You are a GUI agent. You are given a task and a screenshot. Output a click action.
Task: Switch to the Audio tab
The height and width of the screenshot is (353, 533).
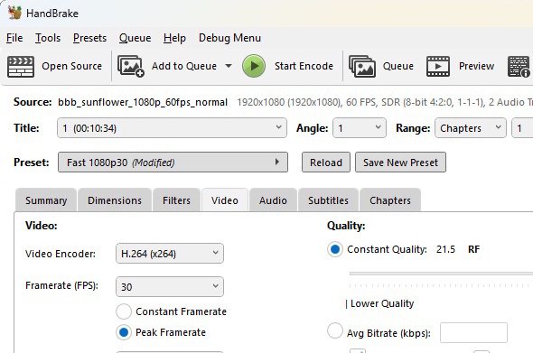point(273,200)
